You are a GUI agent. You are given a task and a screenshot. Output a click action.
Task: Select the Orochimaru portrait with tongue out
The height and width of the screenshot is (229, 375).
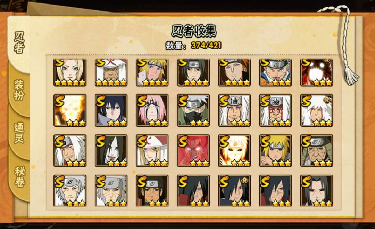click(x=111, y=151)
